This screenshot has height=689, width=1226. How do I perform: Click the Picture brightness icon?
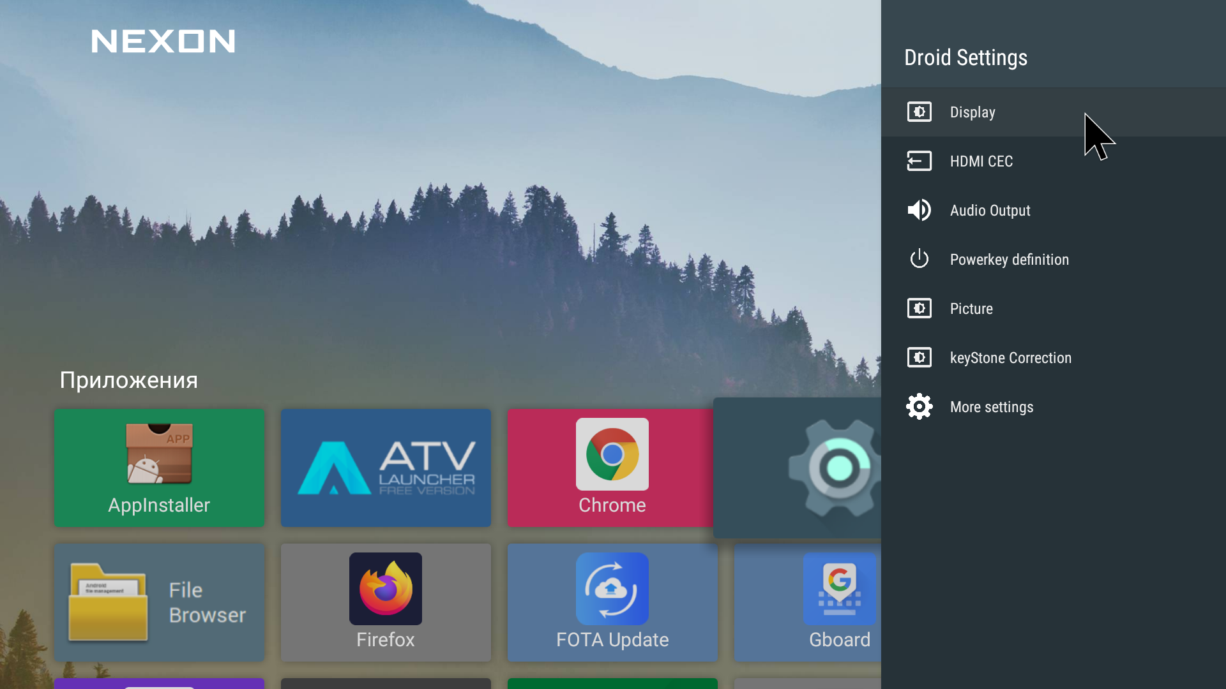pyautogui.click(x=919, y=308)
